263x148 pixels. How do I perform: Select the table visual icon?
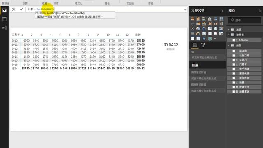[x=193, y=39]
